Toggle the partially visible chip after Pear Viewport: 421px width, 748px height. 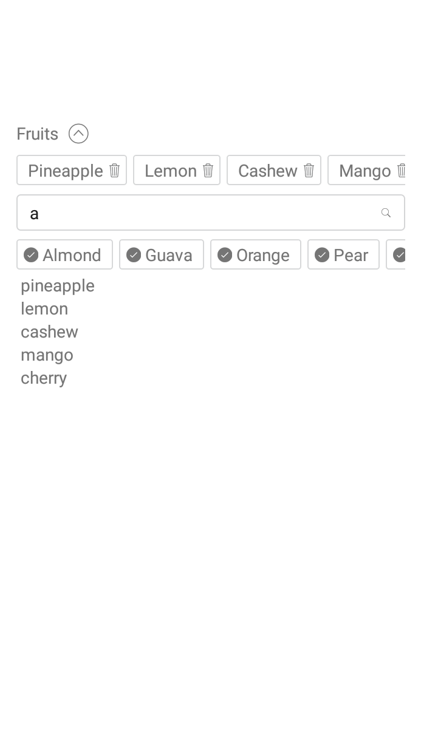click(399, 255)
